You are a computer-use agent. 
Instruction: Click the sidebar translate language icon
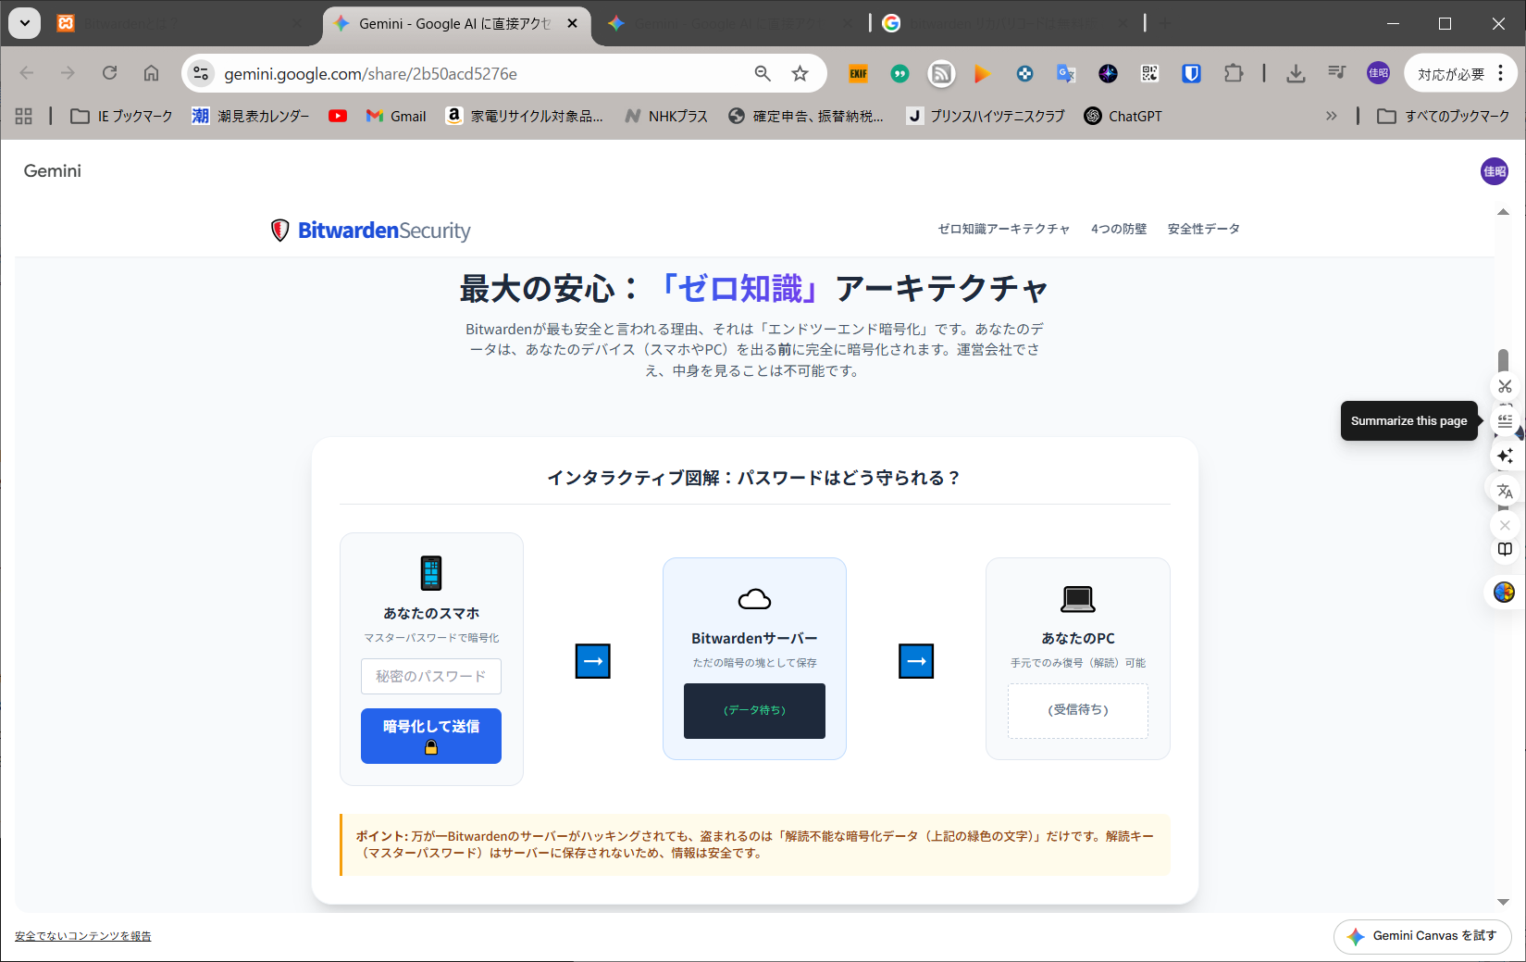1505,491
